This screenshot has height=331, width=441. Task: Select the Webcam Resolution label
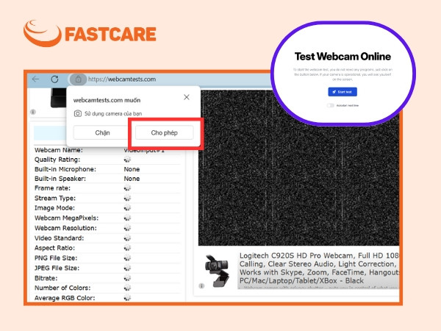pos(65,228)
